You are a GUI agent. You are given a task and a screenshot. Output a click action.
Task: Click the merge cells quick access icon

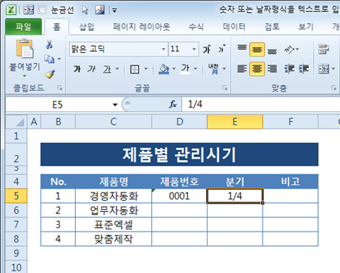coord(29,10)
